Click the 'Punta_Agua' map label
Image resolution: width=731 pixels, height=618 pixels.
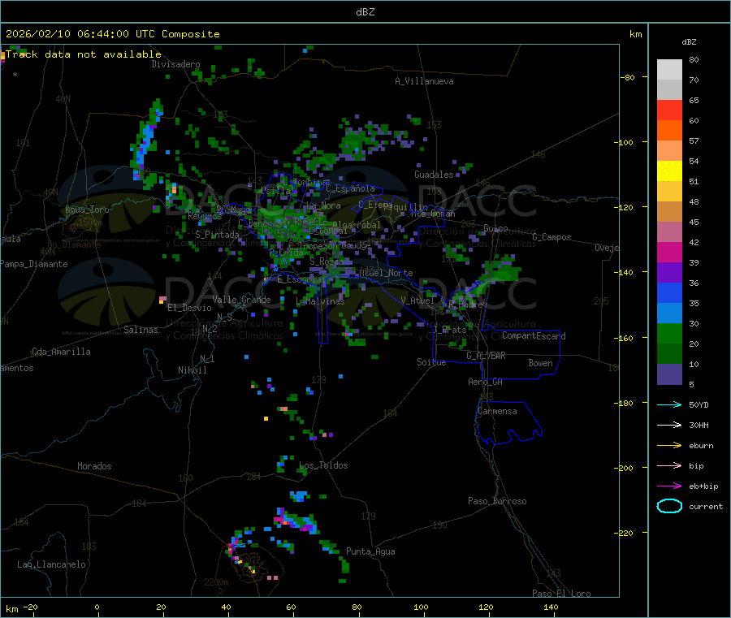pyautogui.click(x=370, y=551)
